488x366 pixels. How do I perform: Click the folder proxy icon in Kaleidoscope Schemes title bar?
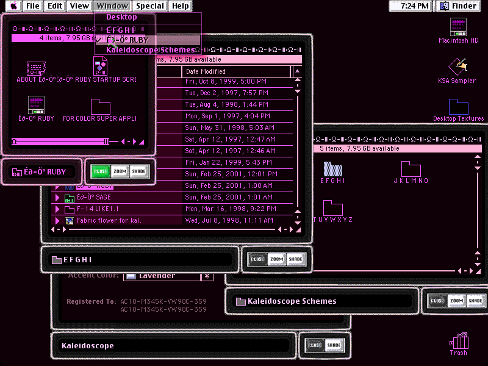coord(240,301)
